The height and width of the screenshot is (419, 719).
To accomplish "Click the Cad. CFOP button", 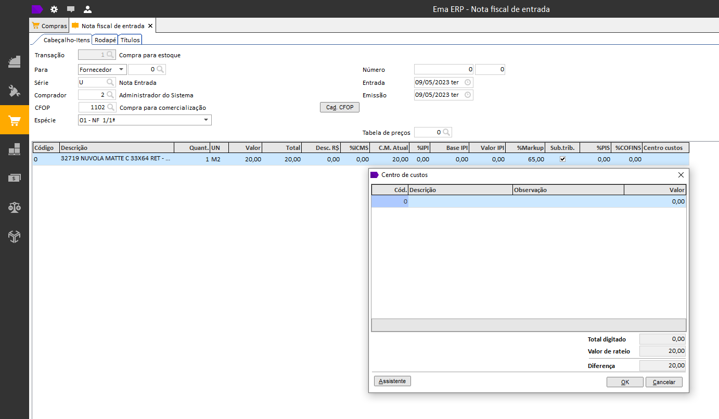I will tap(340, 107).
